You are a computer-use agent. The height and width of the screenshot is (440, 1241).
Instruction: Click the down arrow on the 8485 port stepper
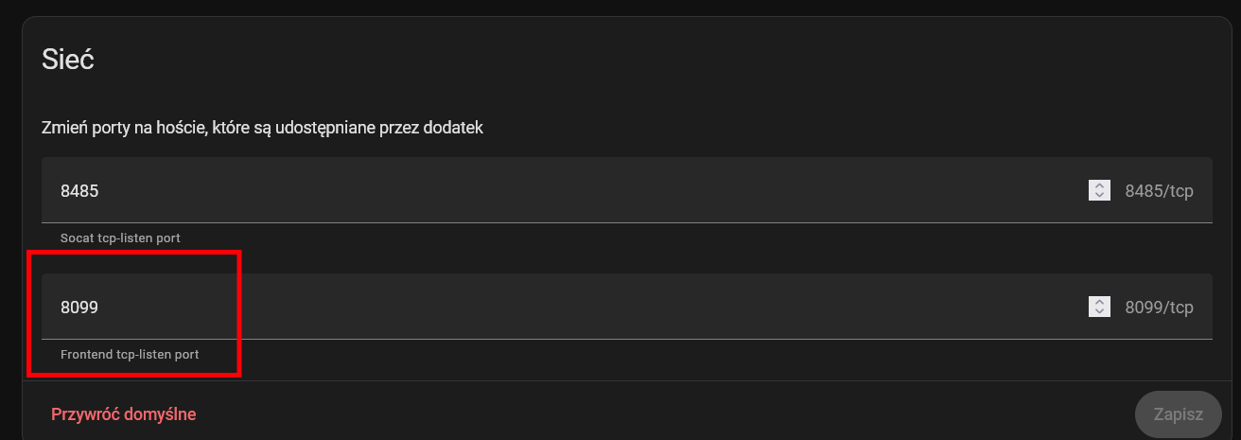click(1099, 196)
